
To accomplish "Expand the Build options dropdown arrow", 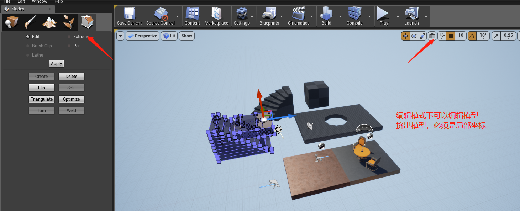I will pyautogui.click(x=340, y=16).
